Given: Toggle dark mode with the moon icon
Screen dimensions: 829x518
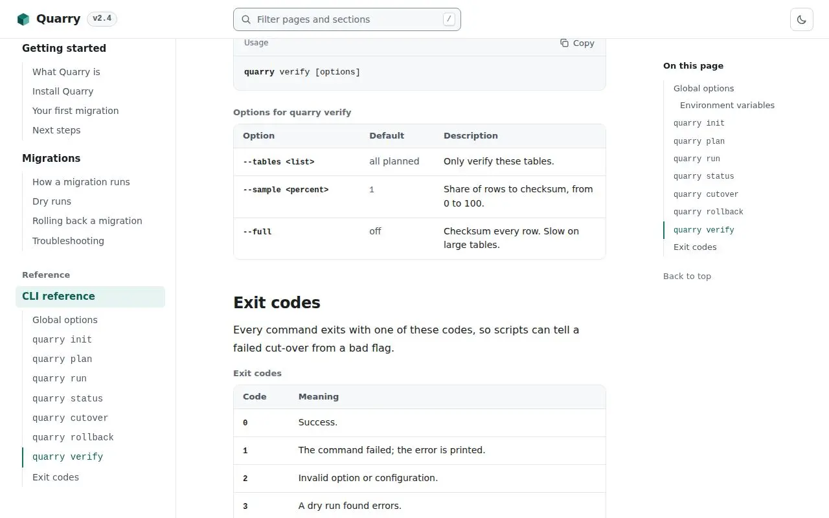Looking at the screenshot, I should pyautogui.click(x=801, y=19).
